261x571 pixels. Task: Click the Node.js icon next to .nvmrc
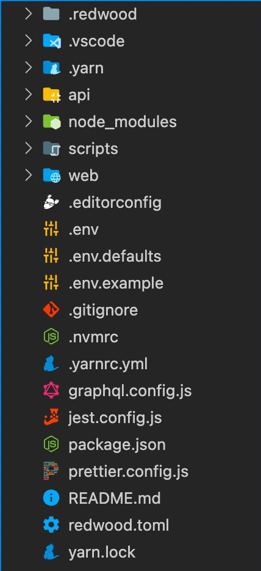click(x=51, y=337)
